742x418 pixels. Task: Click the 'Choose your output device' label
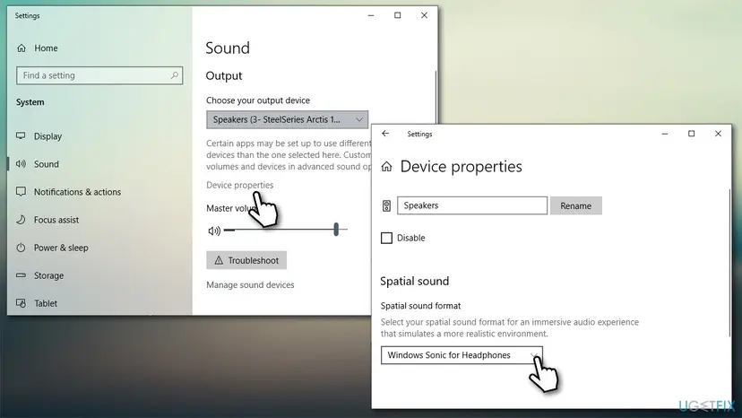point(258,100)
